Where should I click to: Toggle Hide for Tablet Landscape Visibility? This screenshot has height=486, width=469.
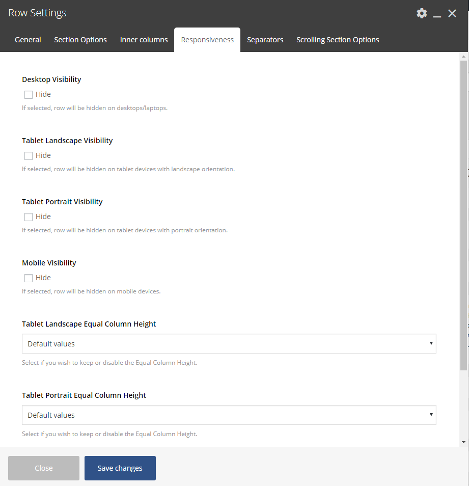pos(29,155)
